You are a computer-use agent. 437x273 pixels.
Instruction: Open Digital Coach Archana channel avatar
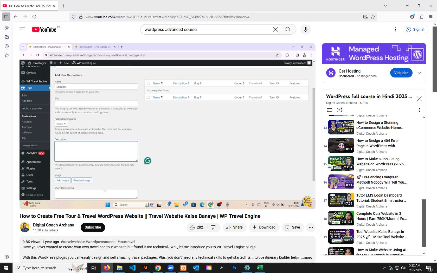25,227
